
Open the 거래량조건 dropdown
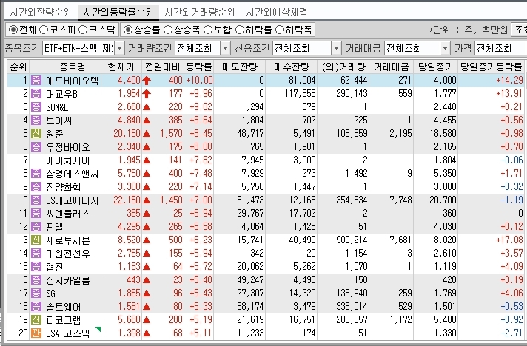pos(226,49)
